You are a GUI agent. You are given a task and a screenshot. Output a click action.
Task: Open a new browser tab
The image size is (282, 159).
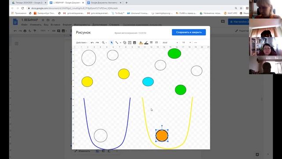point(126,3)
